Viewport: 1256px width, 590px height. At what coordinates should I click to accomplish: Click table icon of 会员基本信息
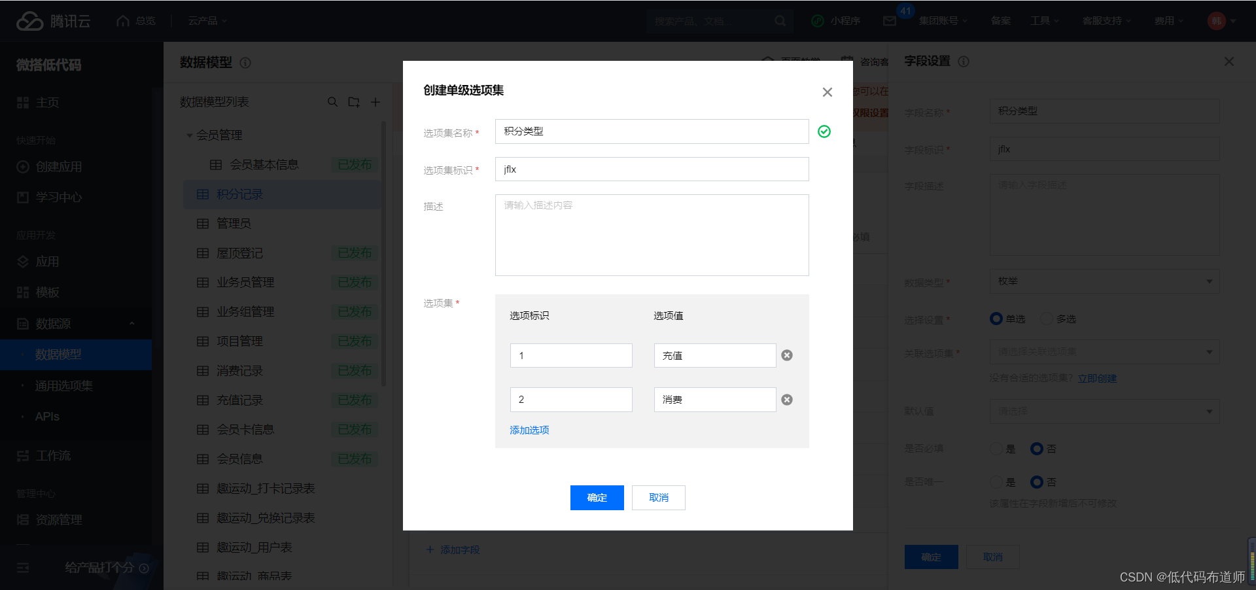(216, 165)
